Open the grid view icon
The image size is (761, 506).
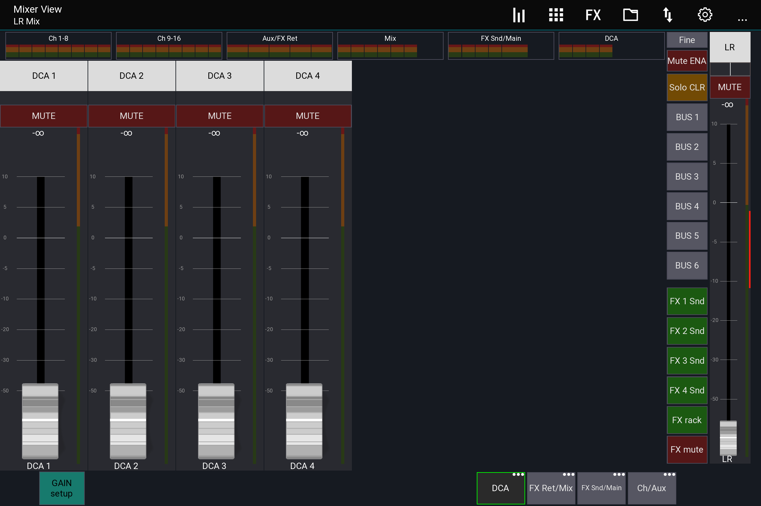pyautogui.click(x=556, y=15)
